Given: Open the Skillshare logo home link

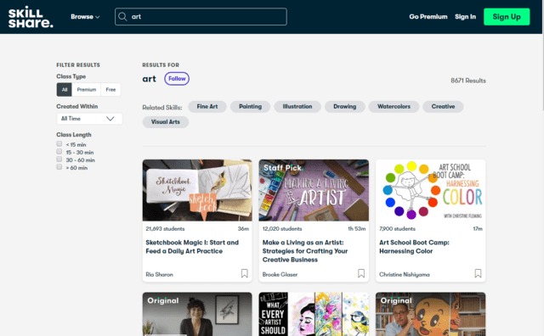Looking at the screenshot, I should [x=31, y=18].
